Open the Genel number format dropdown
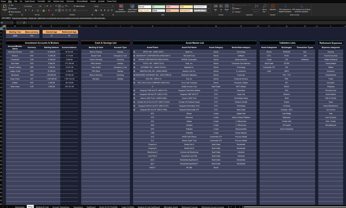Image resolution: width=346 pixels, height=208 pixels. click(112, 6)
